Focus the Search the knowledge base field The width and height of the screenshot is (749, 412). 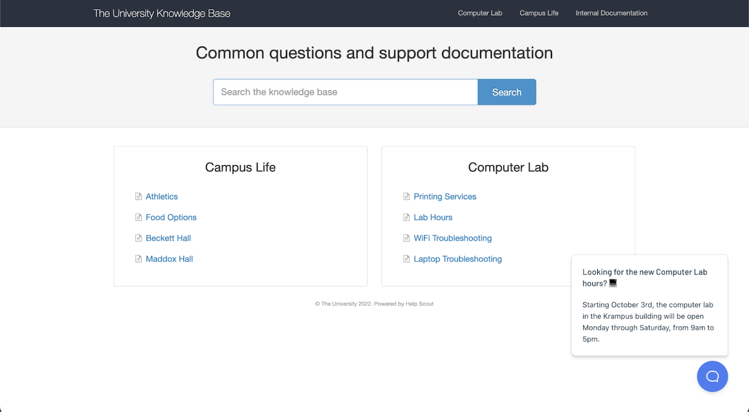pos(345,92)
